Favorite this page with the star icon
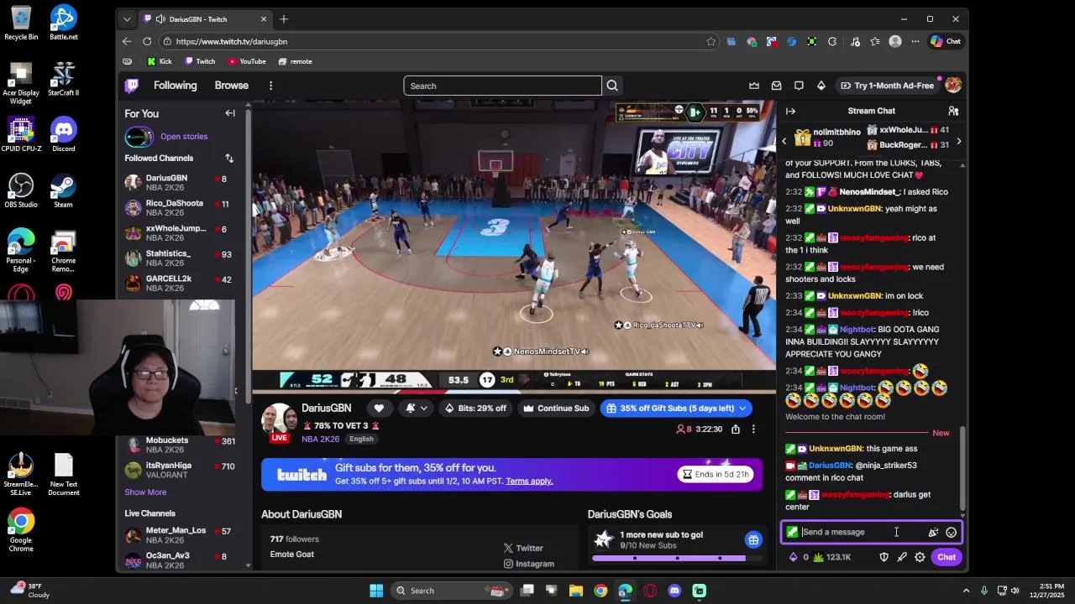1075x604 pixels. [711, 41]
